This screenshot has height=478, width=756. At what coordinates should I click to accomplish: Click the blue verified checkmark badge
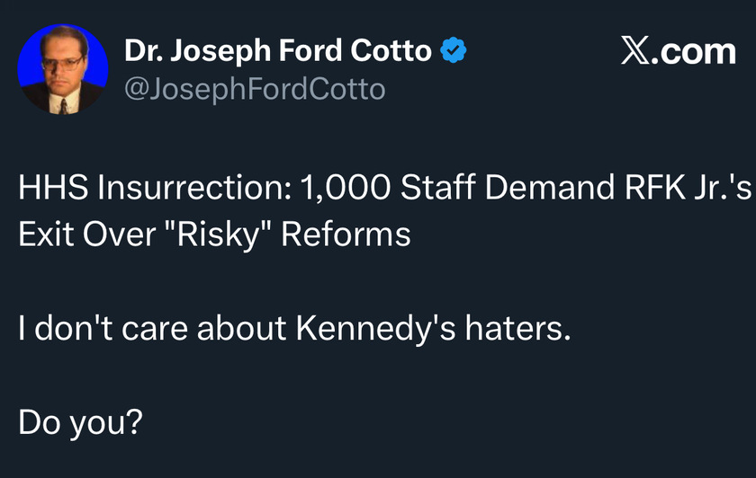coord(454,50)
